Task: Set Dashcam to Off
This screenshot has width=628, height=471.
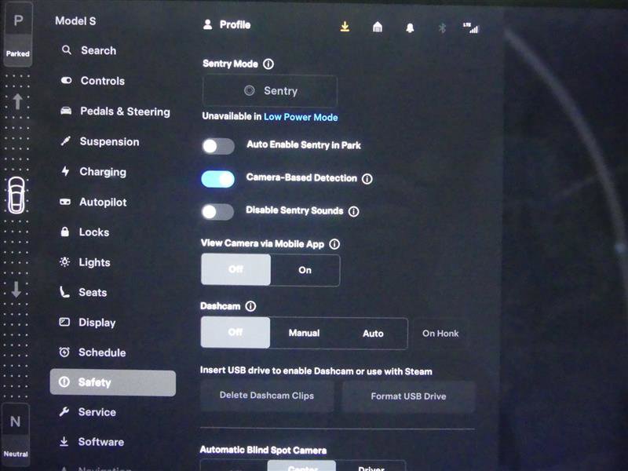Action: [x=235, y=332]
